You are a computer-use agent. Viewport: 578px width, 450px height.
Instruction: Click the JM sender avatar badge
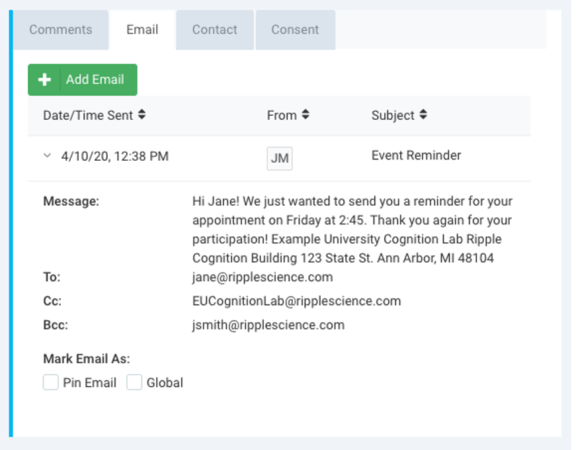click(280, 159)
